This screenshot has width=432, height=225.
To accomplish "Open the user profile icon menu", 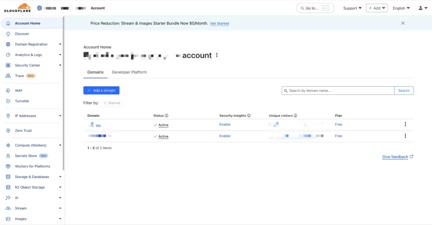I will tap(423, 8).
